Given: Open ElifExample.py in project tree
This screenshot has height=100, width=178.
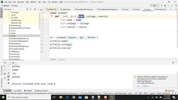Looking at the screenshot, I should click(x=16, y=44).
